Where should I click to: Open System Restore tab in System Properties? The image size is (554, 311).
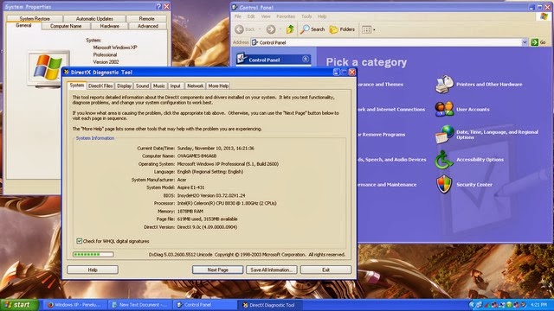click(35, 19)
